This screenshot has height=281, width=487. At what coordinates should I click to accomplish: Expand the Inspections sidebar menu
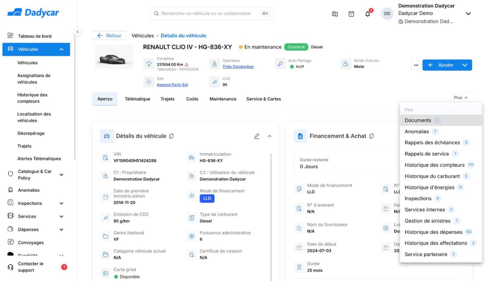[x=61, y=203]
